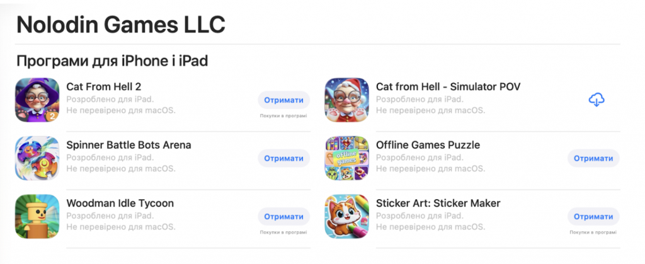
Task: Click the Nolodin Games LLC heading
Action: [x=121, y=25]
